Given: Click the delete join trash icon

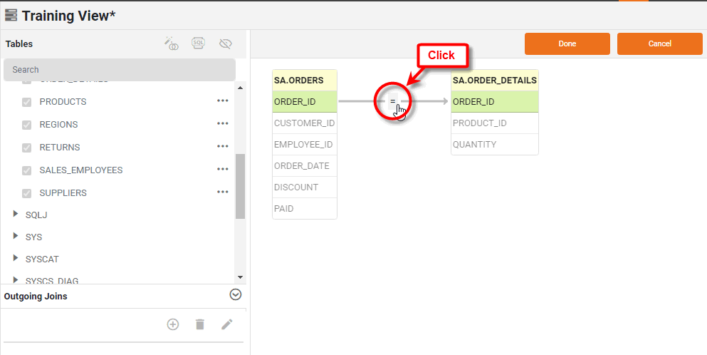Looking at the screenshot, I should tap(200, 324).
